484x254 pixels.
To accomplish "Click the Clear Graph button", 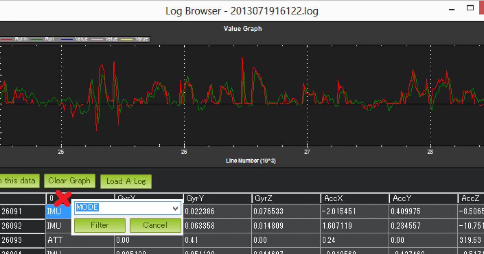I will pyautogui.click(x=69, y=181).
